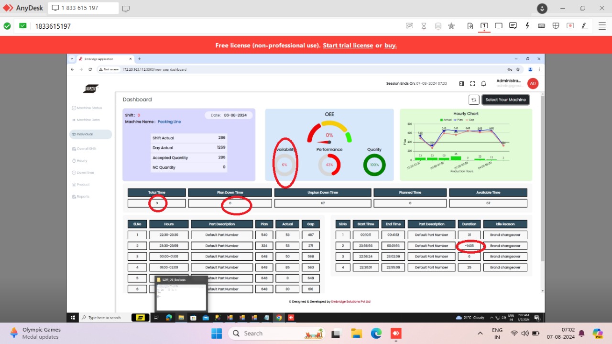
Task: Click AnyDesk lightning actions icon
Action: click(x=527, y=26)
